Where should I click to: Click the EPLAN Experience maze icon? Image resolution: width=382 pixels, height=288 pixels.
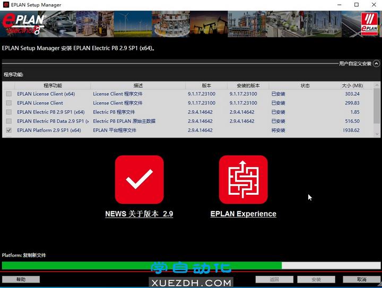point(243,179)
